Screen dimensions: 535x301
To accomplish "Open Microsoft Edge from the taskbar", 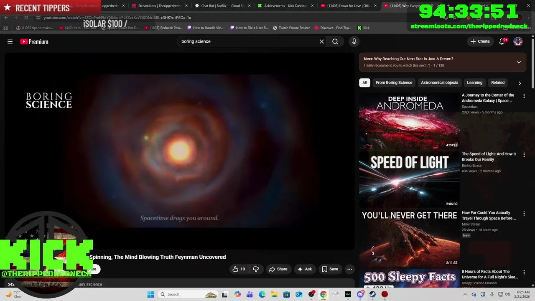I will (262, 294).
